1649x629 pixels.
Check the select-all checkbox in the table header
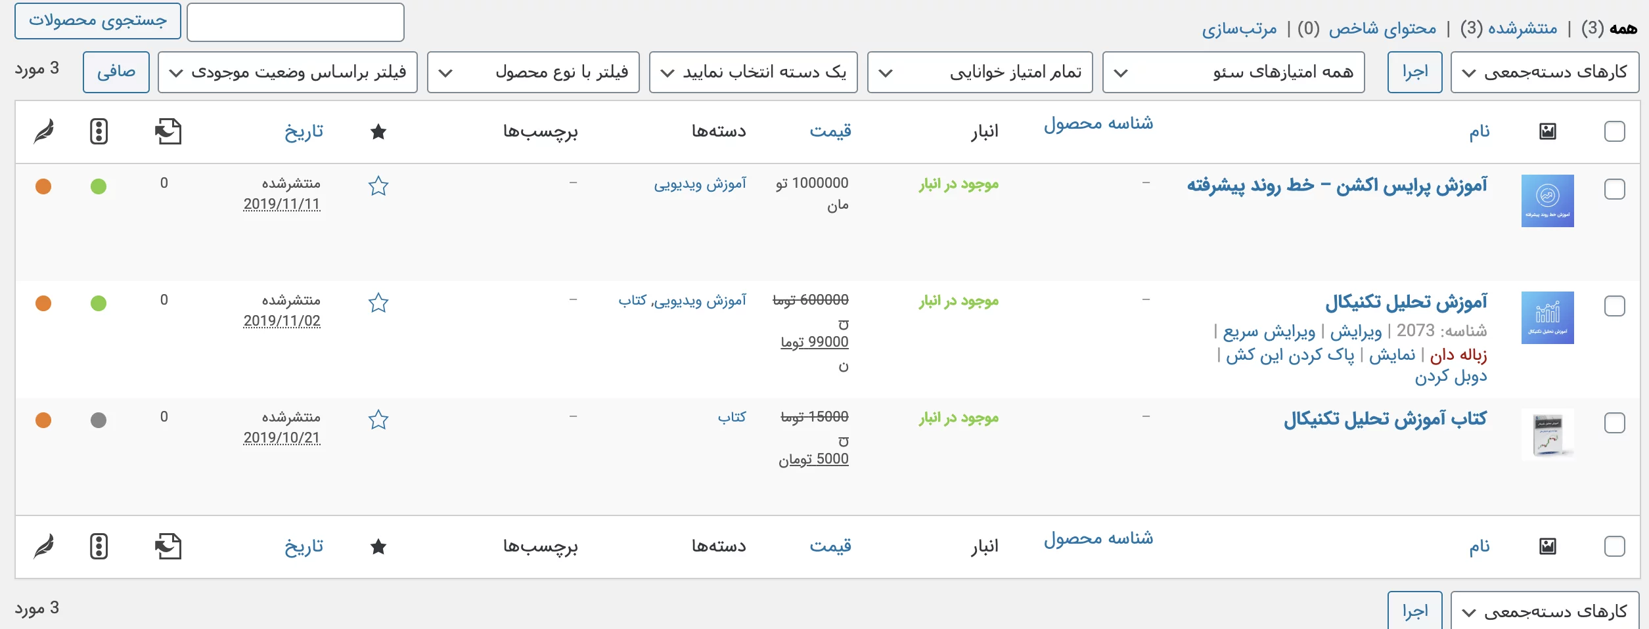pyautogui.click(x=1614, y=131)
